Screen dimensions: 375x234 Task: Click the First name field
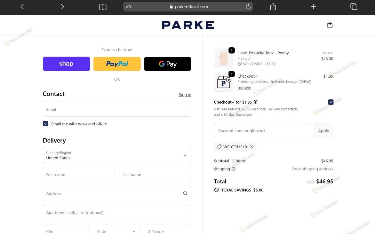coord(79,175)
